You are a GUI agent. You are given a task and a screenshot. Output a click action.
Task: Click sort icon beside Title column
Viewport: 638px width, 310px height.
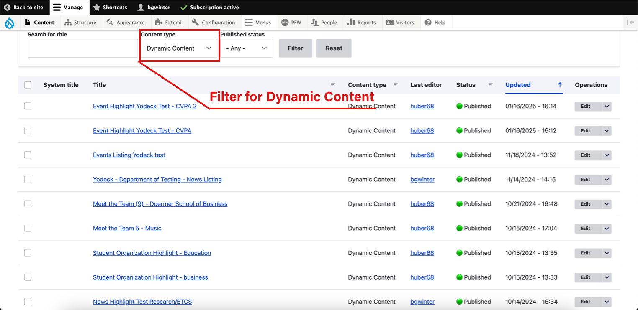pyautogui.click(x=333, y=85)
